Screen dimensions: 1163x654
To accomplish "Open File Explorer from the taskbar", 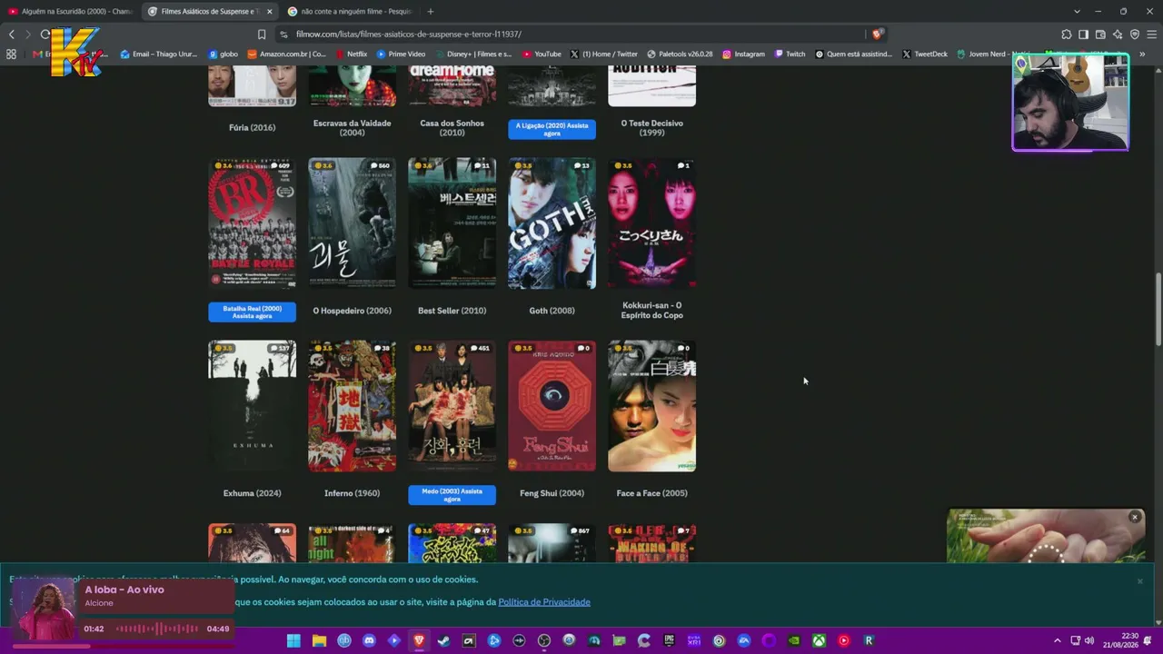I will click(319, 640).
